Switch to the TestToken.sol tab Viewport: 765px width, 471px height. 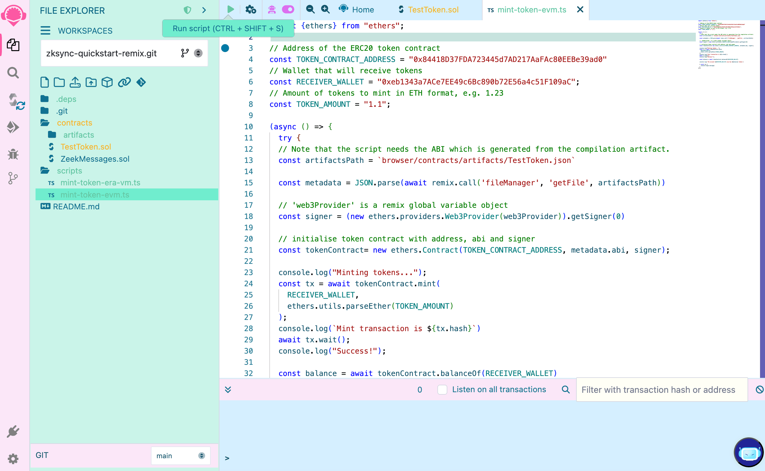coord(433,10)
